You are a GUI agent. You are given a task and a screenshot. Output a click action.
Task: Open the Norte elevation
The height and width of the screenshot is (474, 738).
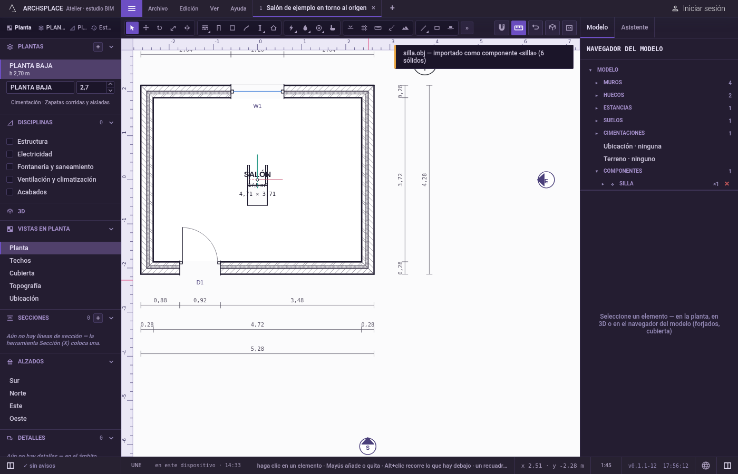coord(61,393)
